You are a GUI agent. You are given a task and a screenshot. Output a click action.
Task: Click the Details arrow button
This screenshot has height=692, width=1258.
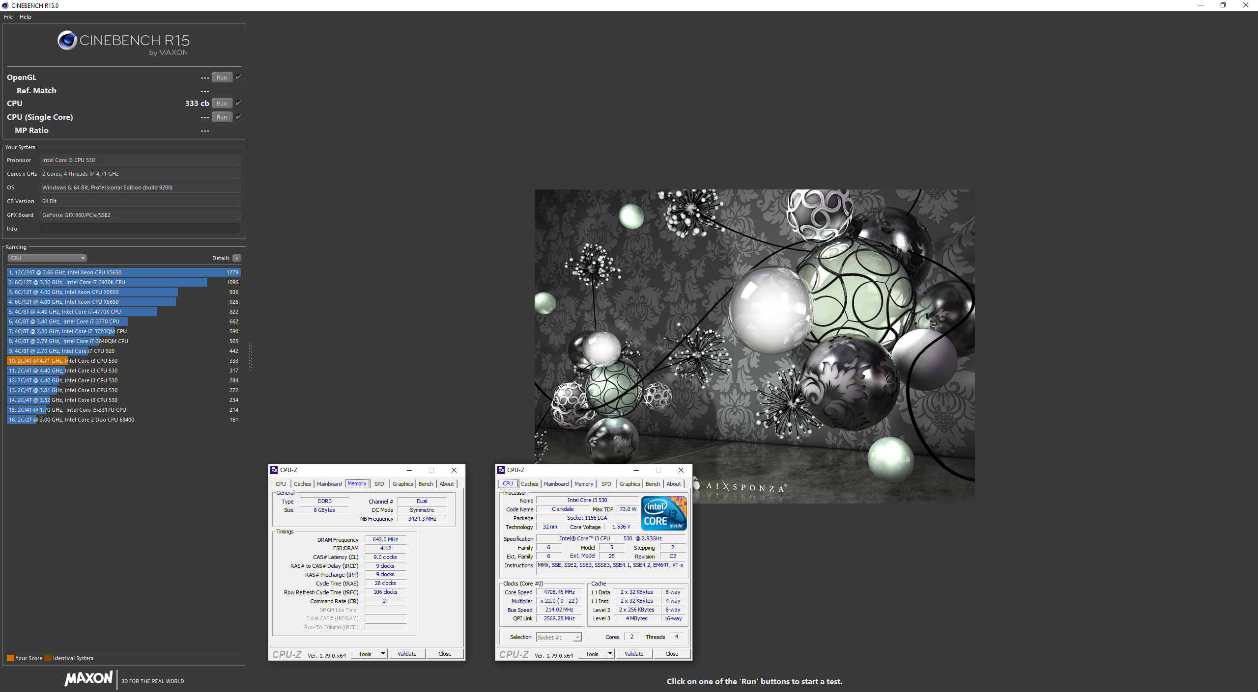[x=237, y=258]
